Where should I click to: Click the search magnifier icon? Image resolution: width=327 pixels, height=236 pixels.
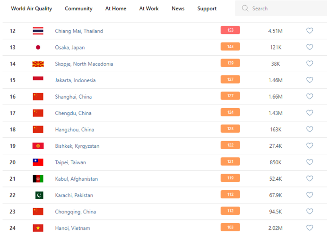tap(245, 8)
